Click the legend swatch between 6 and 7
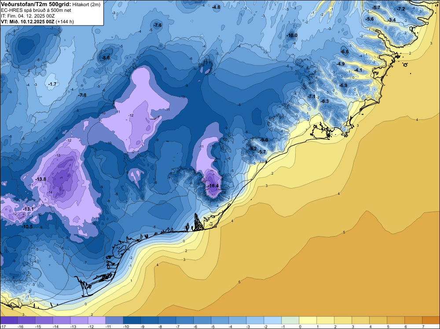This screenshot has width=440, height=329. coord(413,320)
